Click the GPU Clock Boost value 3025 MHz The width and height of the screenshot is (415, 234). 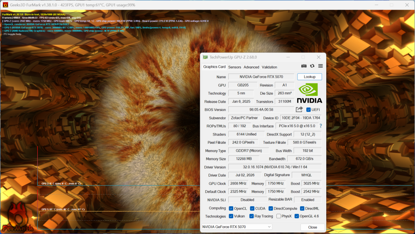[x=311, y=183]
